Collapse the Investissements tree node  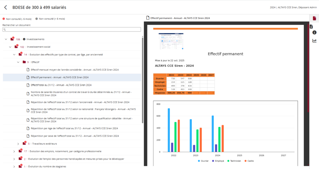click(x=6, y=39)
